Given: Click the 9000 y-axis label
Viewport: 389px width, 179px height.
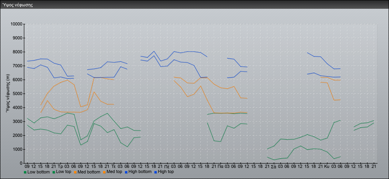Looking at the screenshot, I should [18, 38].
